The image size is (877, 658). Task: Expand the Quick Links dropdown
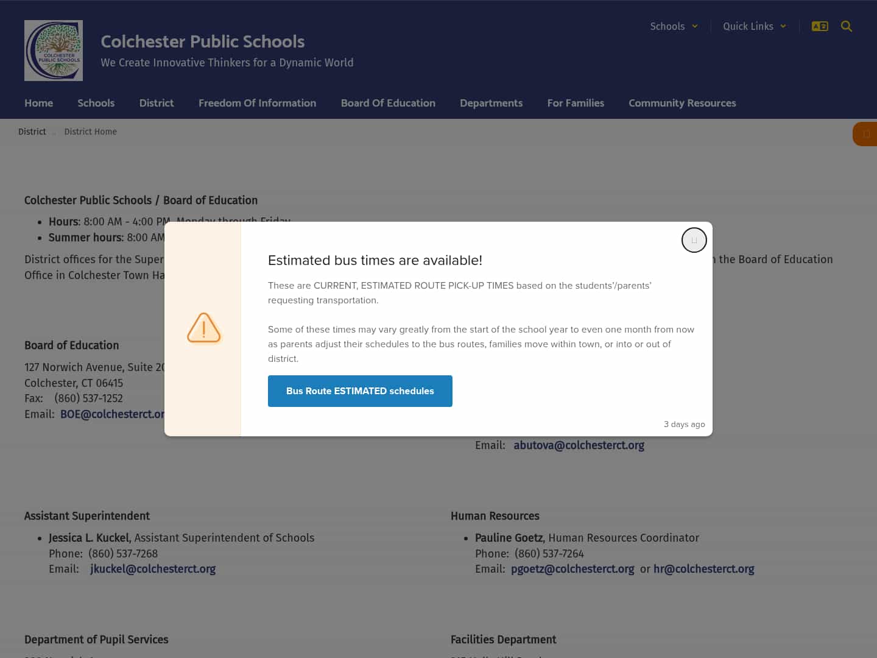(755, 26)
